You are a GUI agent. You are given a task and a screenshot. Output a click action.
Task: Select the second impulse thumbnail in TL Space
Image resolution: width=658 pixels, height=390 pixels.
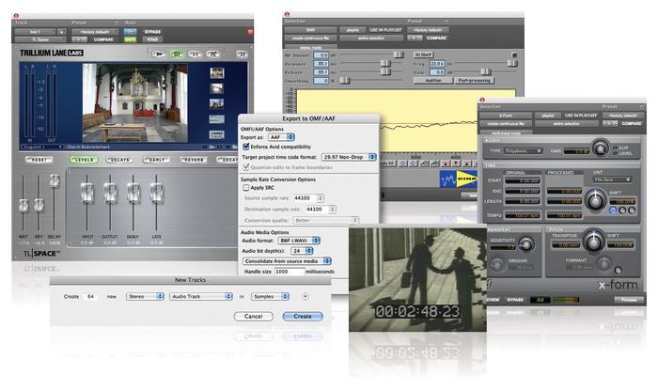click(216, 88)
